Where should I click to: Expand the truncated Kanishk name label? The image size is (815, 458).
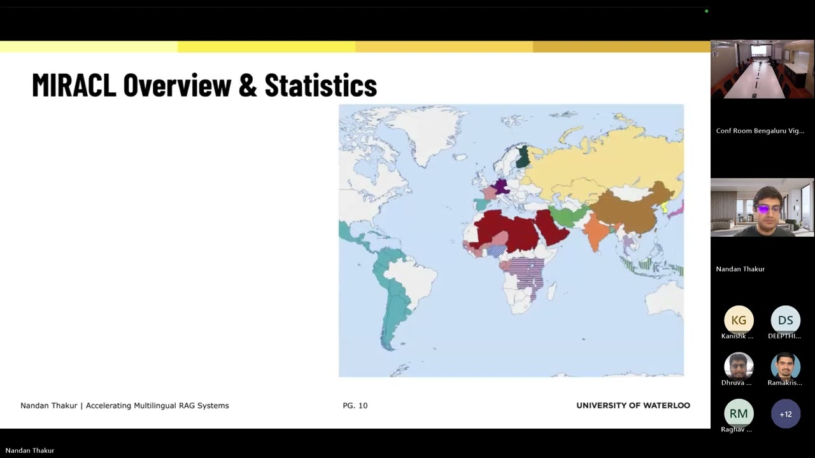pyautogui.click(x=737, y=336)
